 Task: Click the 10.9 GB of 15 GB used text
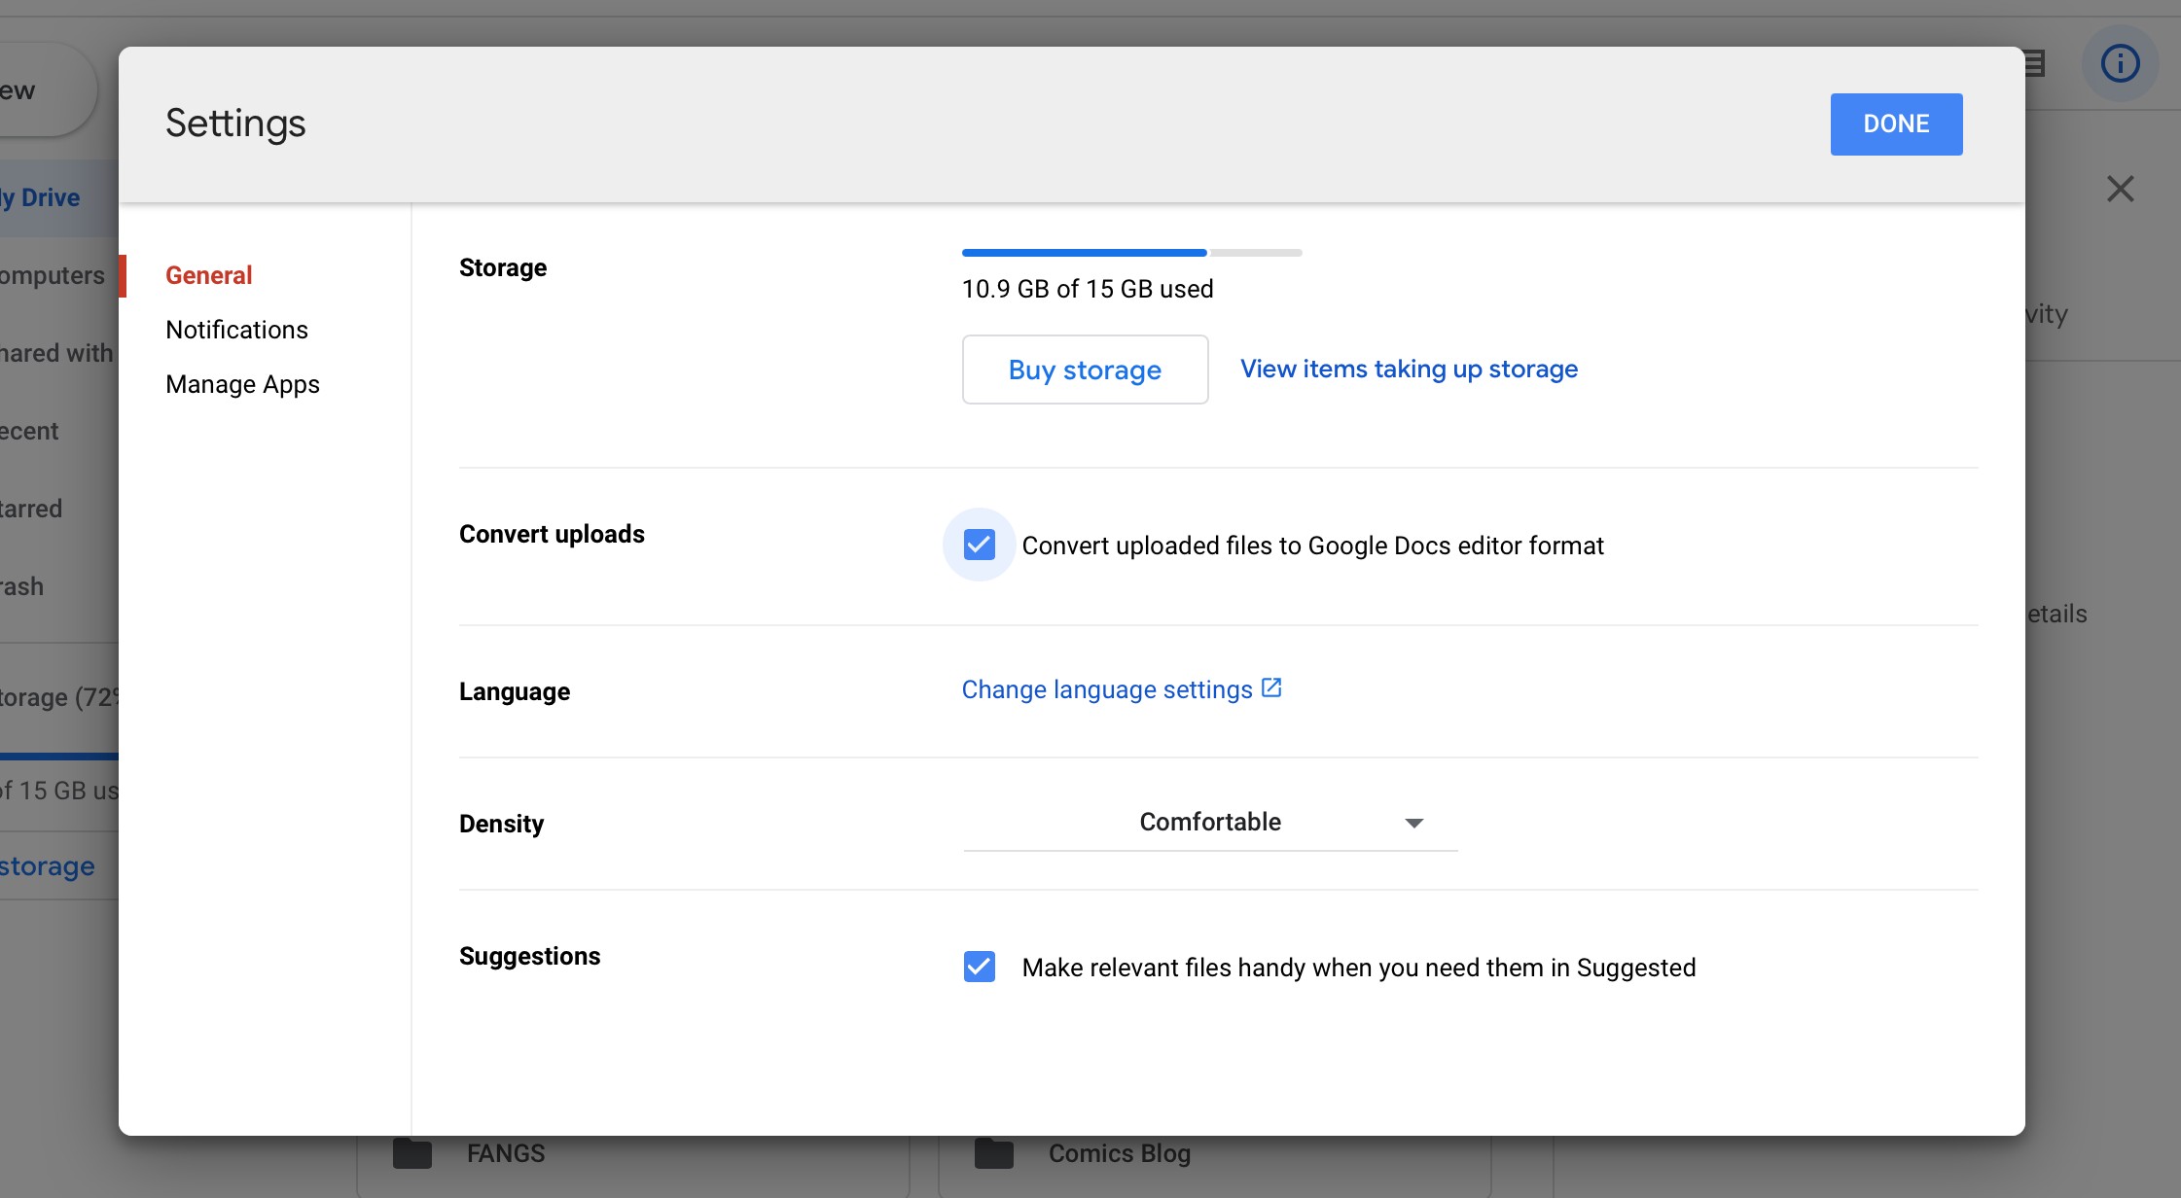pos(1088,289)
